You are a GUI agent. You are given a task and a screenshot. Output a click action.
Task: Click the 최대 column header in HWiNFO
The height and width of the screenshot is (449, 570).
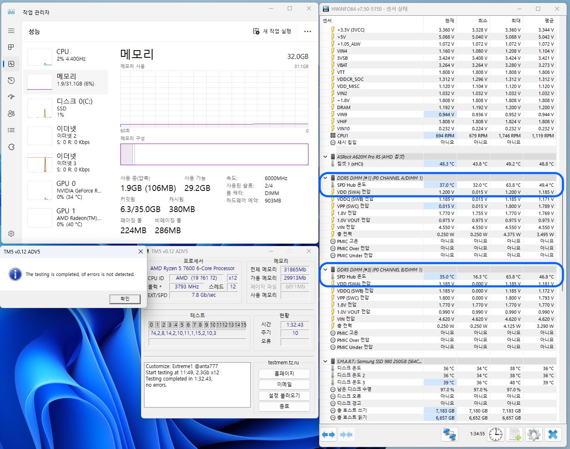[x=506, y=20]
